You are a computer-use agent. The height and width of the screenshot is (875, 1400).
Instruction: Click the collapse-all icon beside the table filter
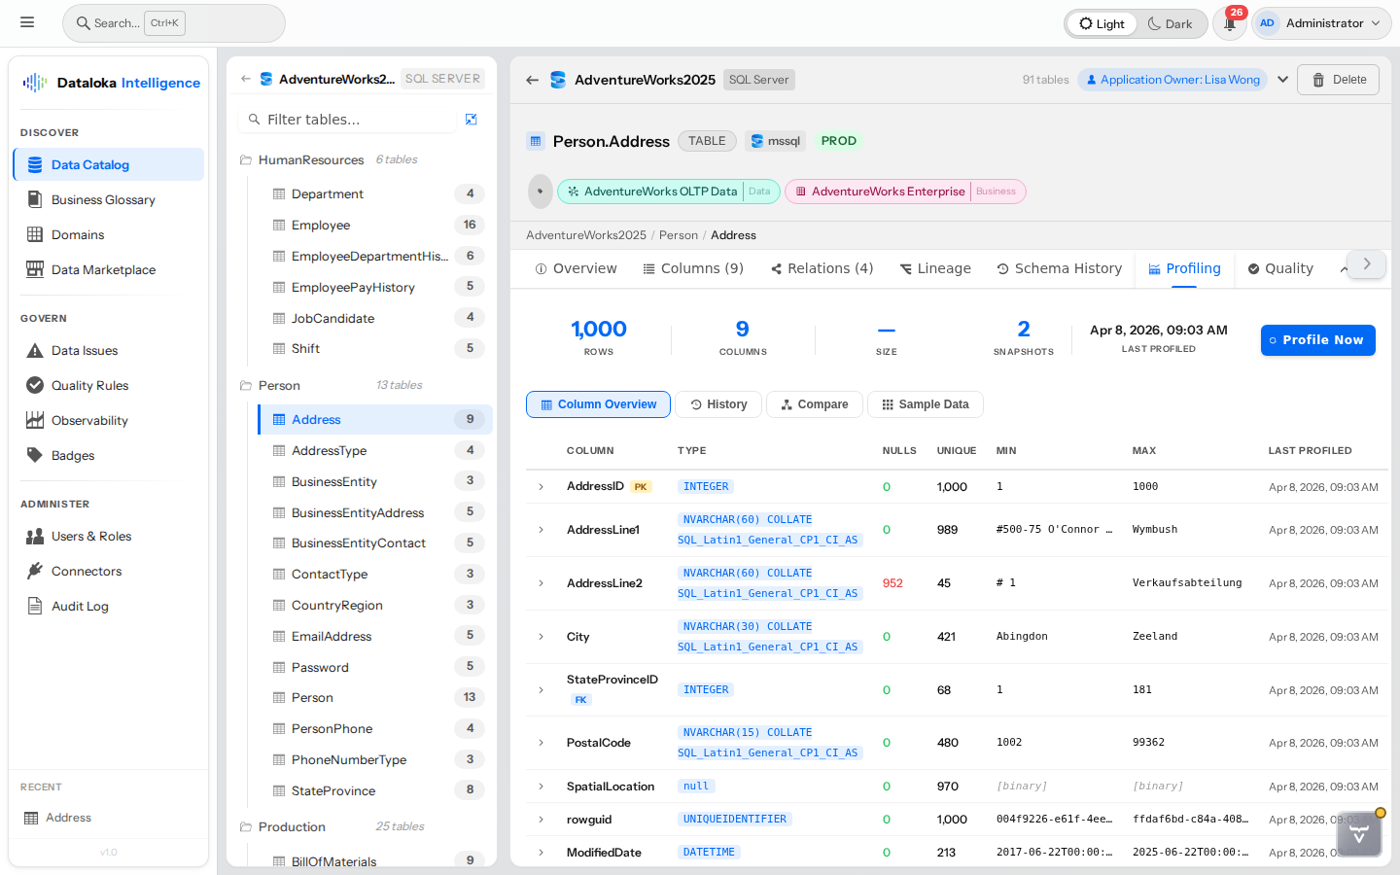471,120
